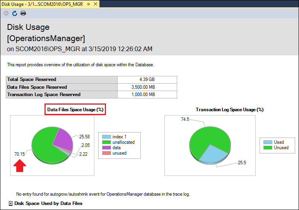Screen dimensions: 299x210
Task: Click the unallocated green legend swatch
Action: [106, 142]
